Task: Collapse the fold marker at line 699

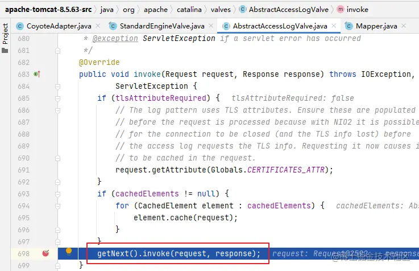Action: point(57,266)
